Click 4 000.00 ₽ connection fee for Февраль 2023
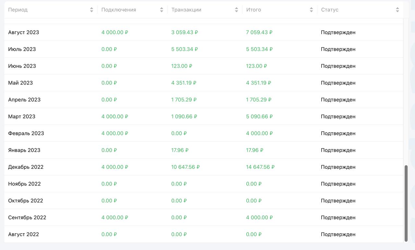 point(115,133)
